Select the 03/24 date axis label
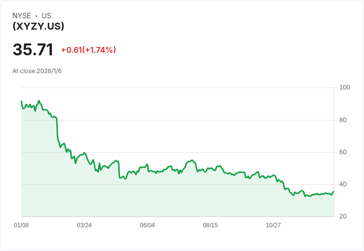 (84, 225)
